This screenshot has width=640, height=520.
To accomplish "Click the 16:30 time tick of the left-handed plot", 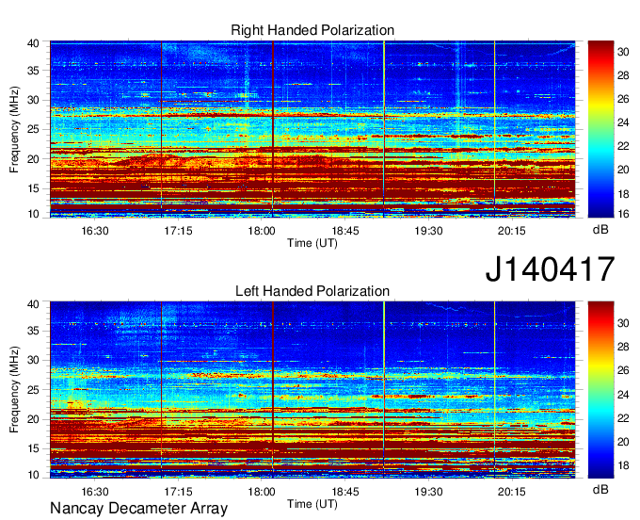I will (95, 492).
